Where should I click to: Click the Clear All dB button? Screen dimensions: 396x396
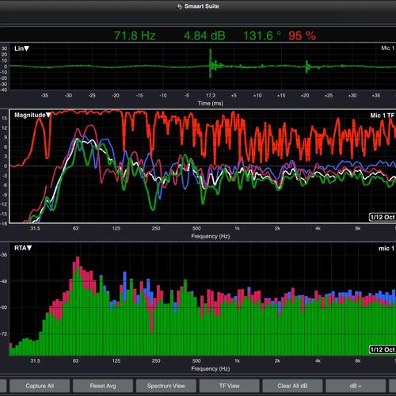coord(292,386)
